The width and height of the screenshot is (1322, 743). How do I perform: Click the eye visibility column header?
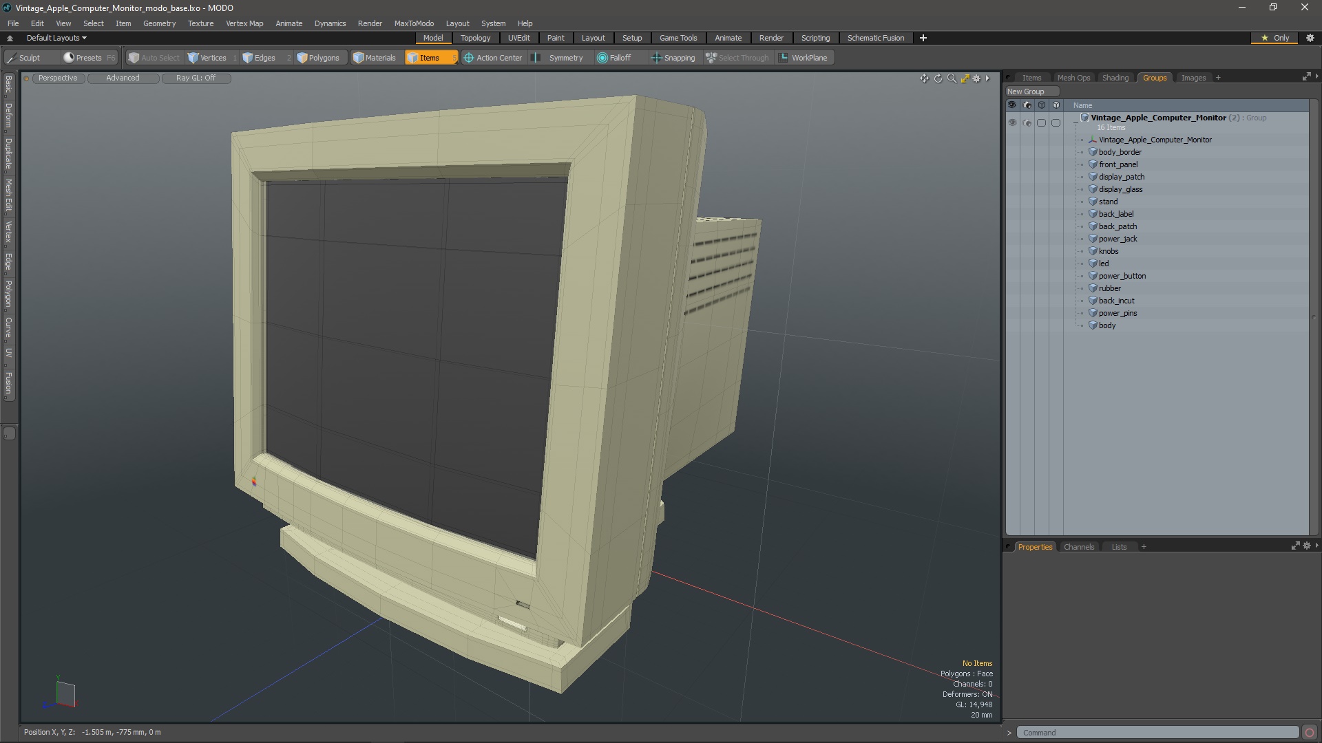1012,105
